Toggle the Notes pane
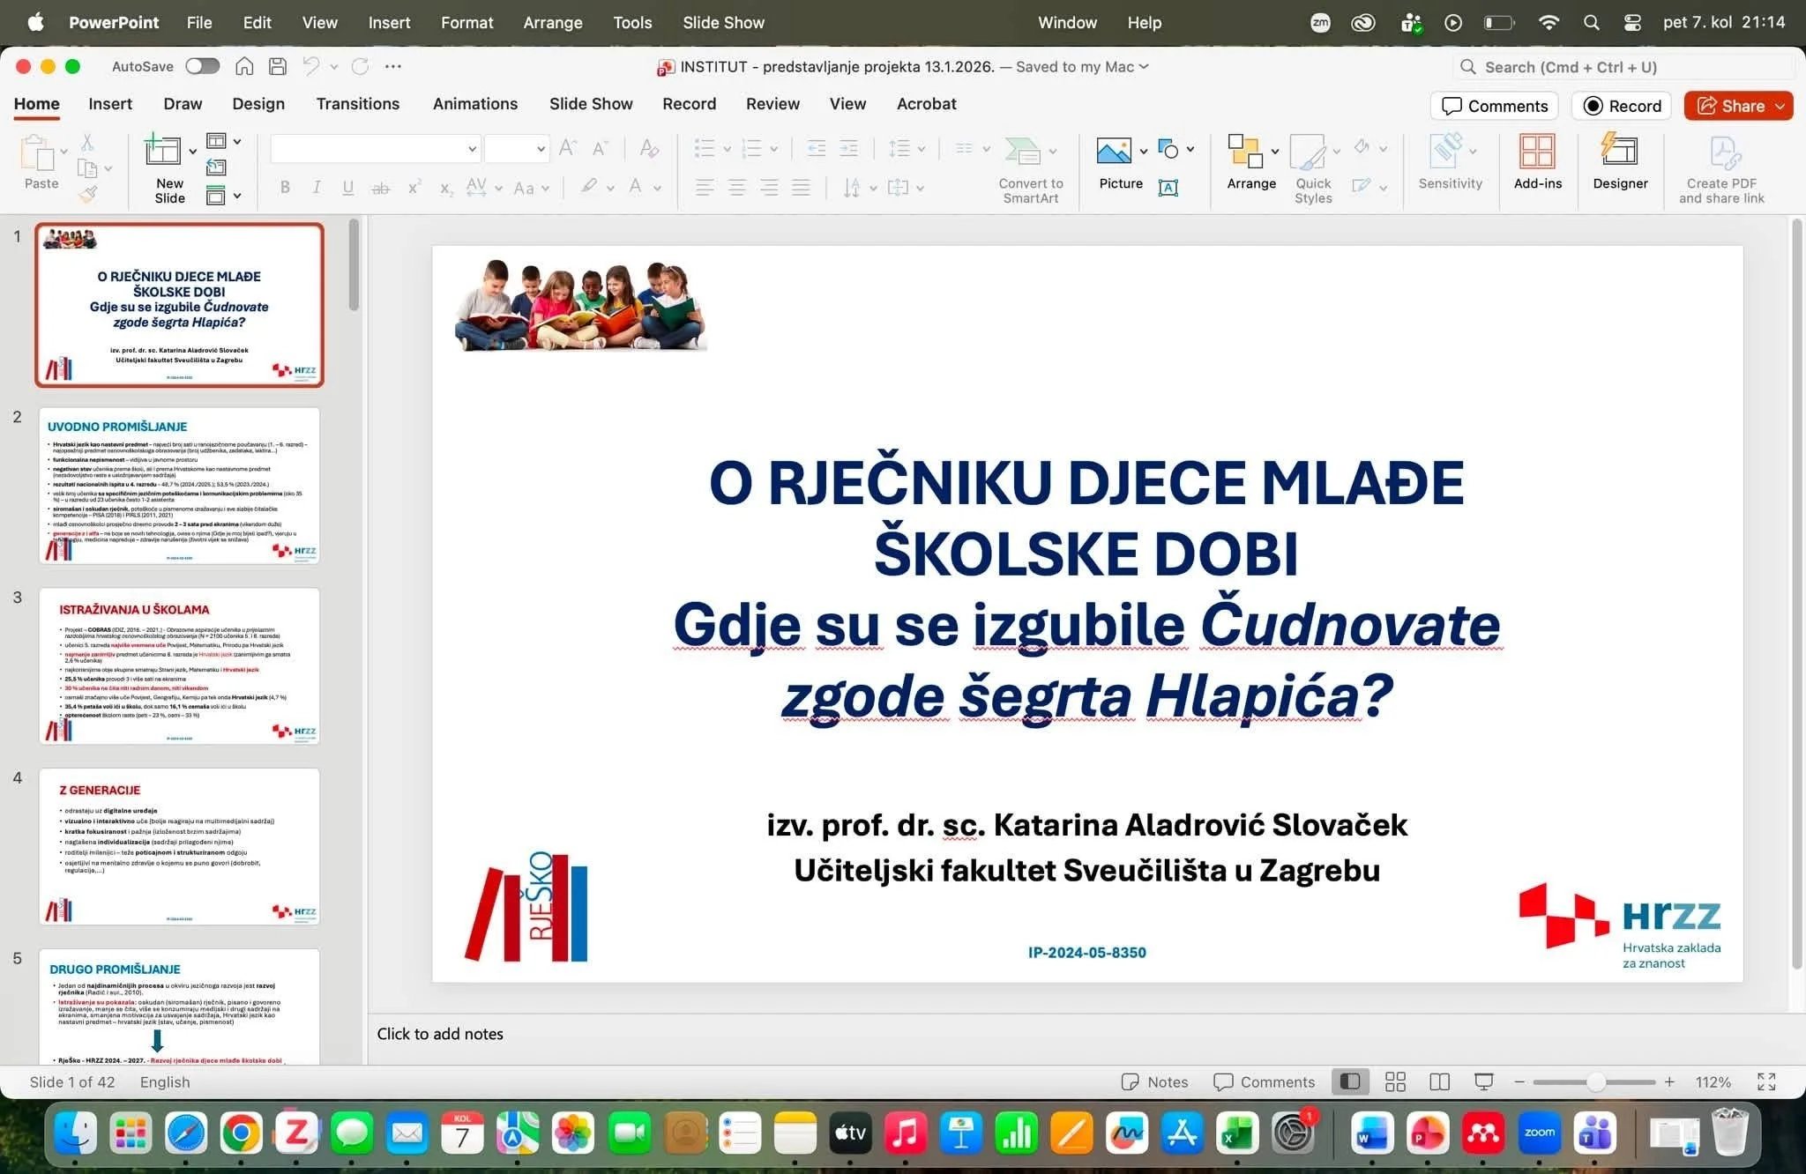This screenshot has width=1806, height=1174. coord(1154,1081)
